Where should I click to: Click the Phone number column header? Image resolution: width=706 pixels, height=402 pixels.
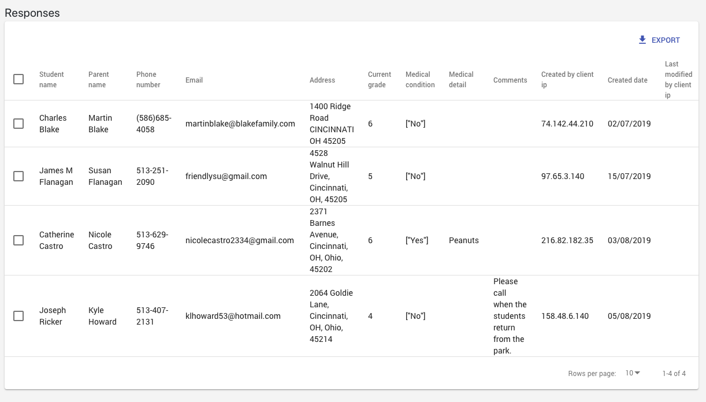pos(148,80)
